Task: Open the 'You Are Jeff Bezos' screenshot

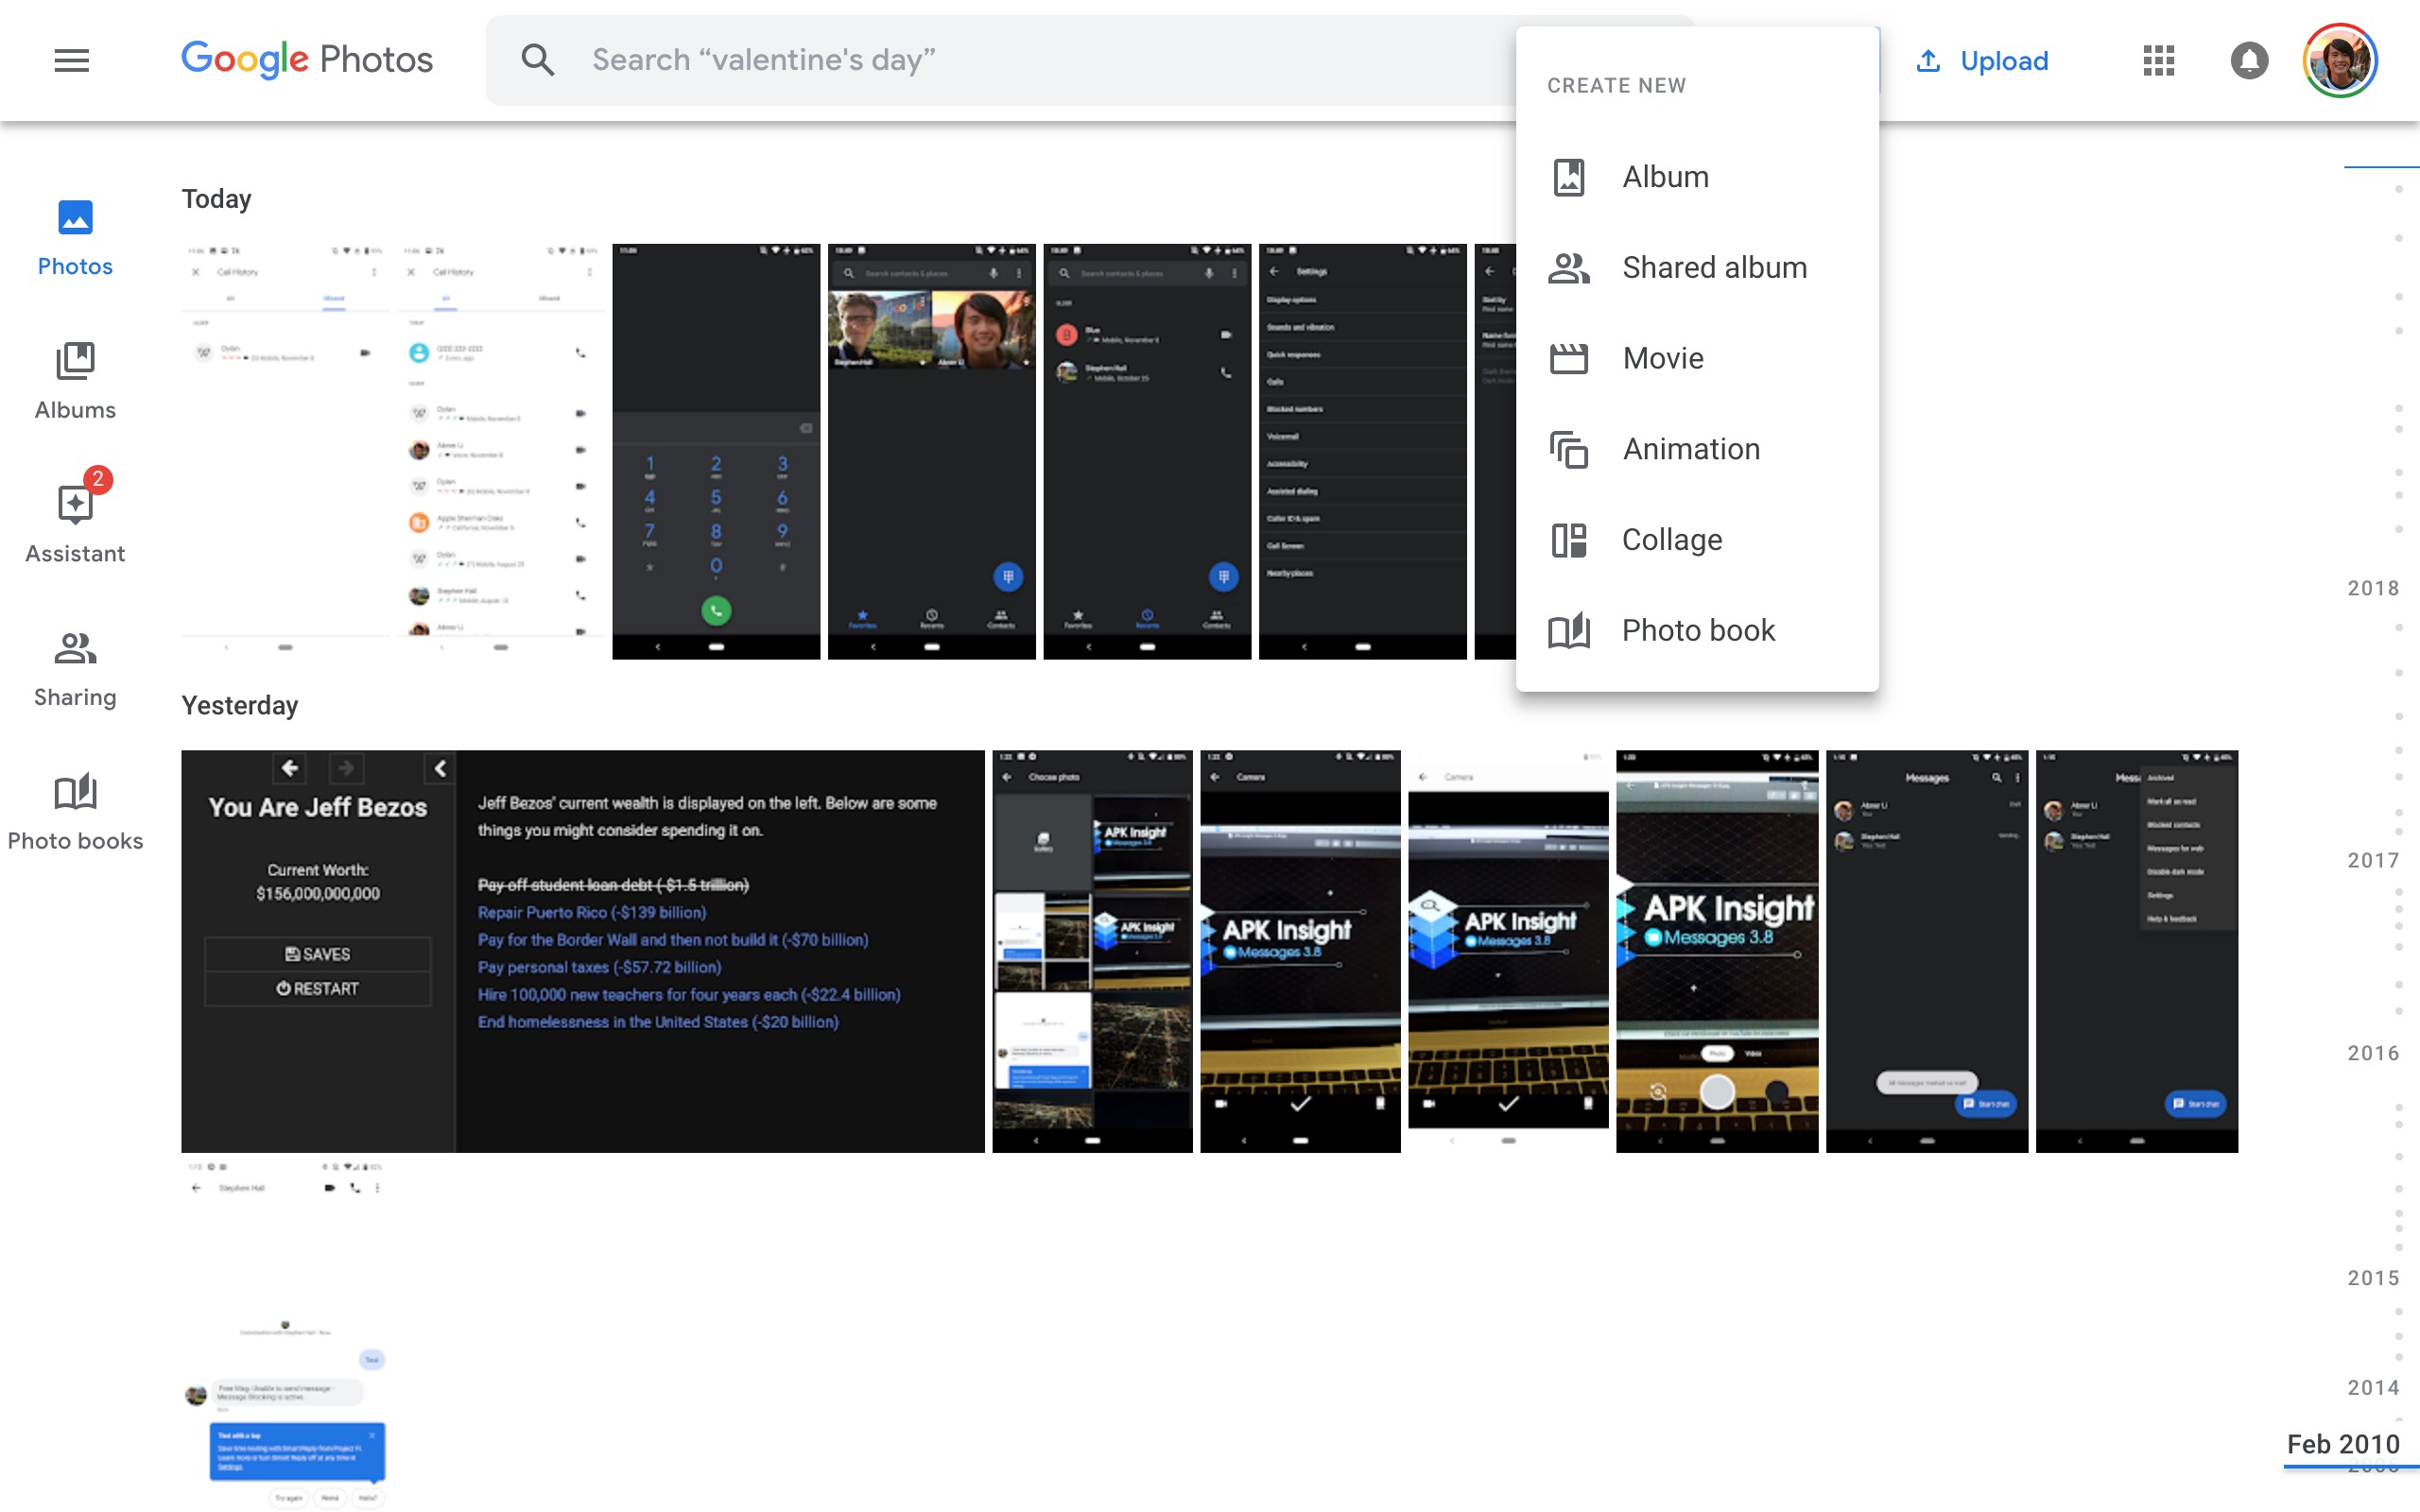Action: pos(580,948)
